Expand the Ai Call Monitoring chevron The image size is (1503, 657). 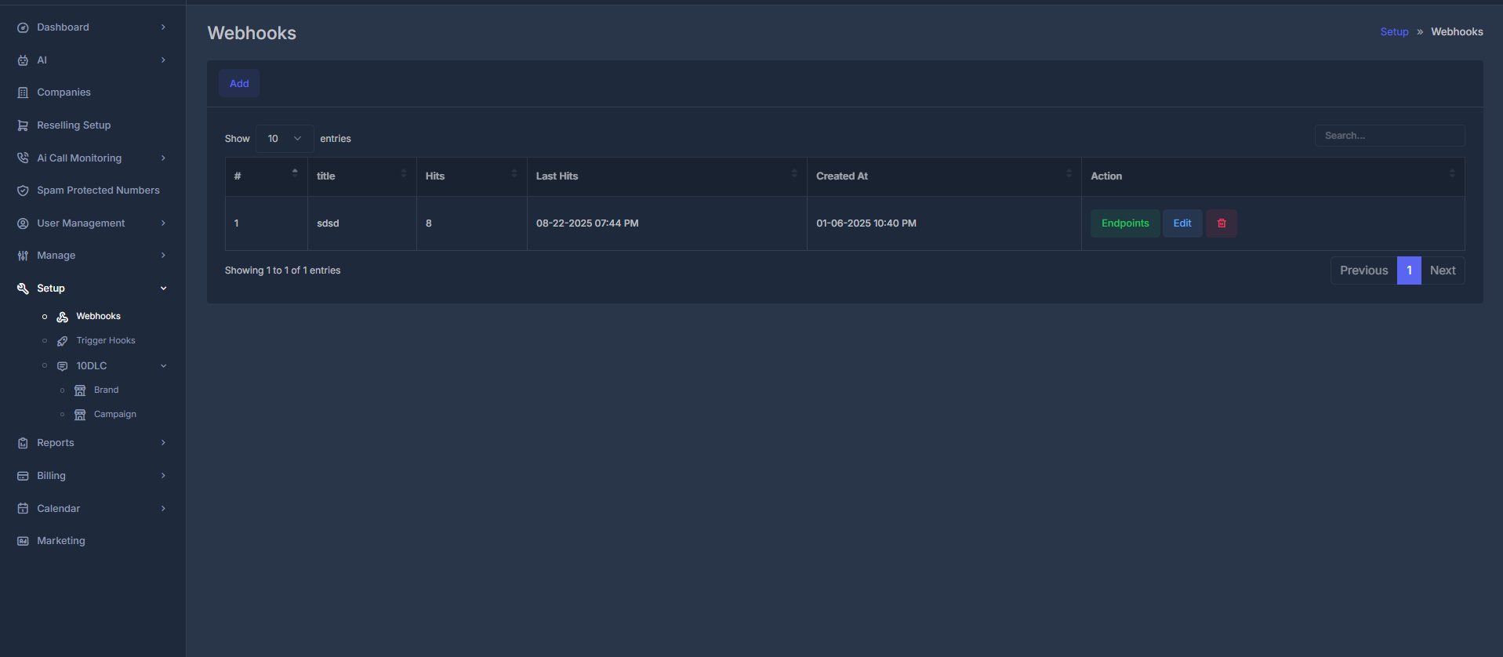click(x=163, y=158)
